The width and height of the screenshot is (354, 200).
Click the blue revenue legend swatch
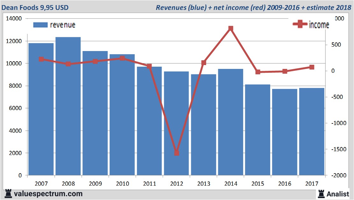(40, 25)
